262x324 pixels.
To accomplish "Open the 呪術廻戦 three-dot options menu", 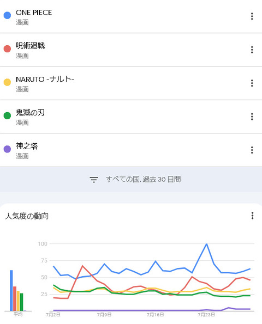I will coord(252,50).
